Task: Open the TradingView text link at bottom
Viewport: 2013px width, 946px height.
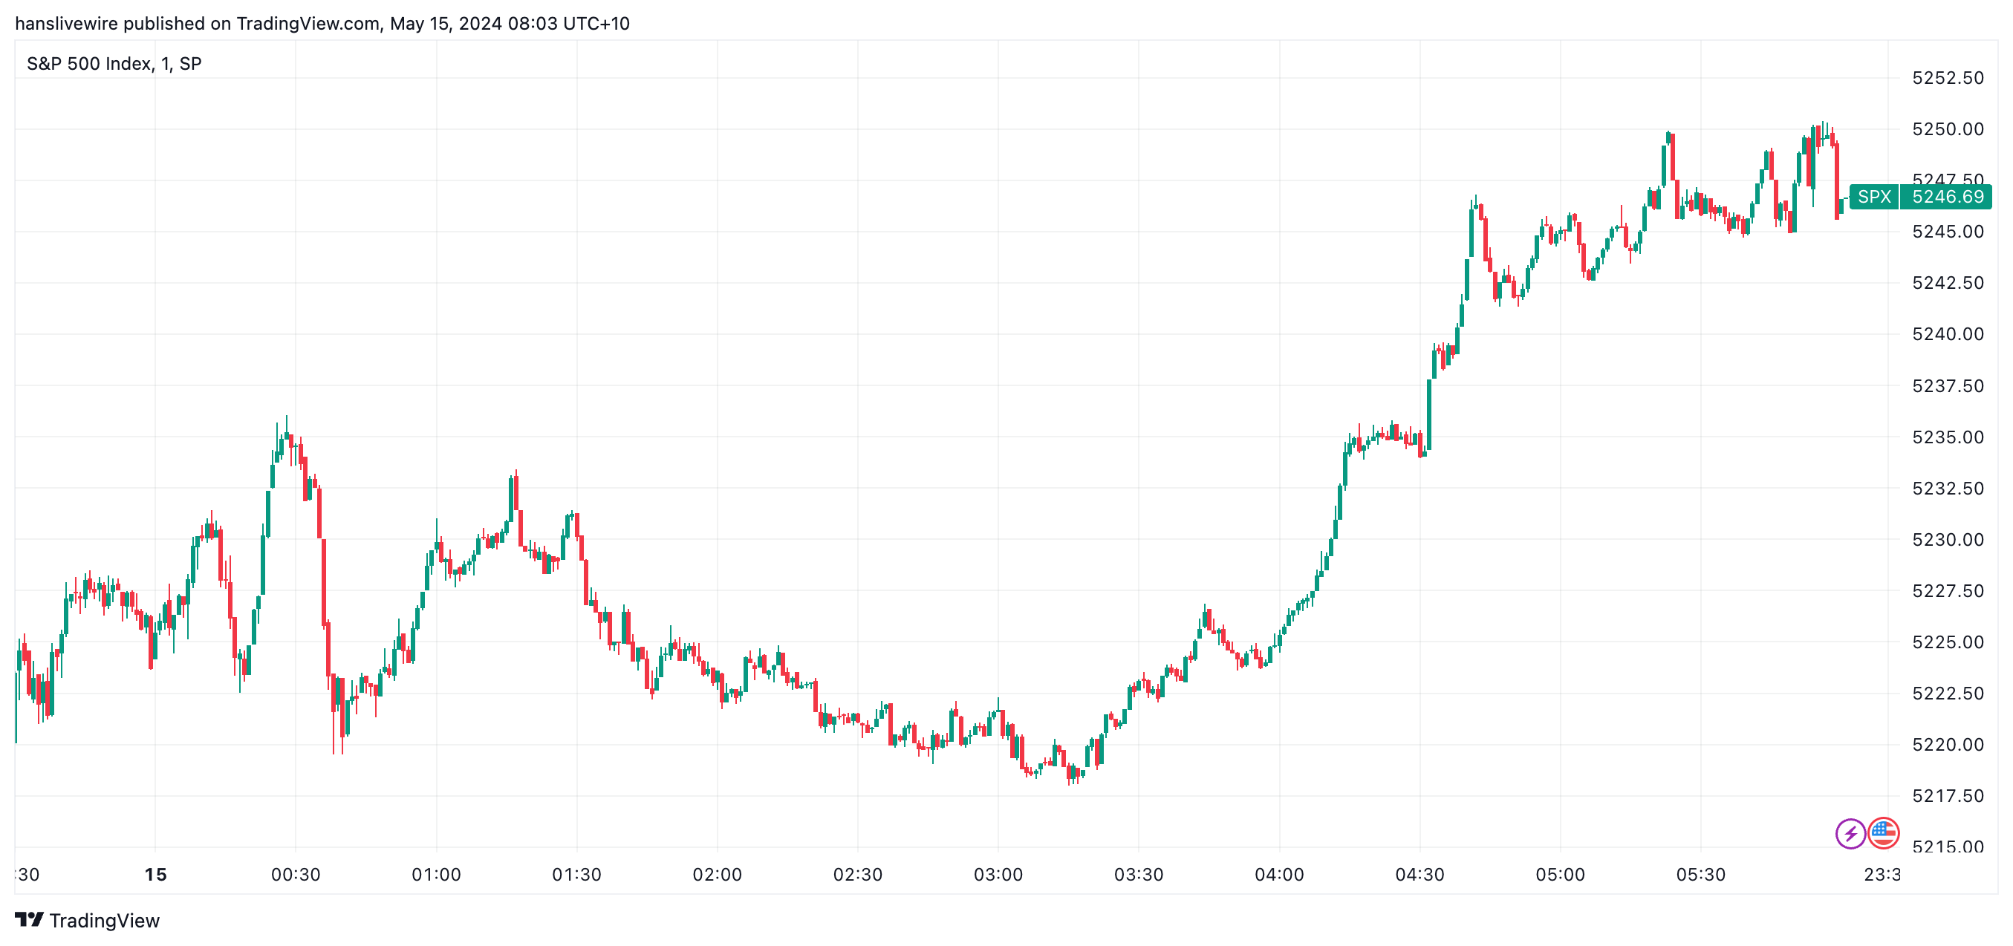Action: pyautogui.click(x=104, y=921)
